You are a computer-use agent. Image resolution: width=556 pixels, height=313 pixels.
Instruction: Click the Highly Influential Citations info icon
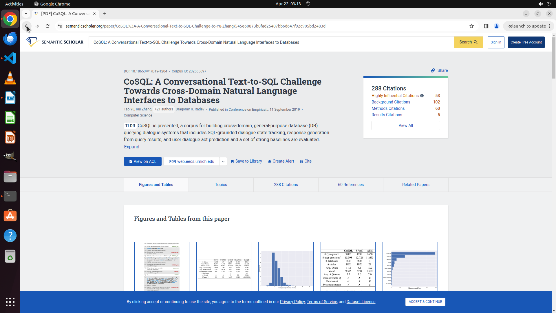[422, 96]
